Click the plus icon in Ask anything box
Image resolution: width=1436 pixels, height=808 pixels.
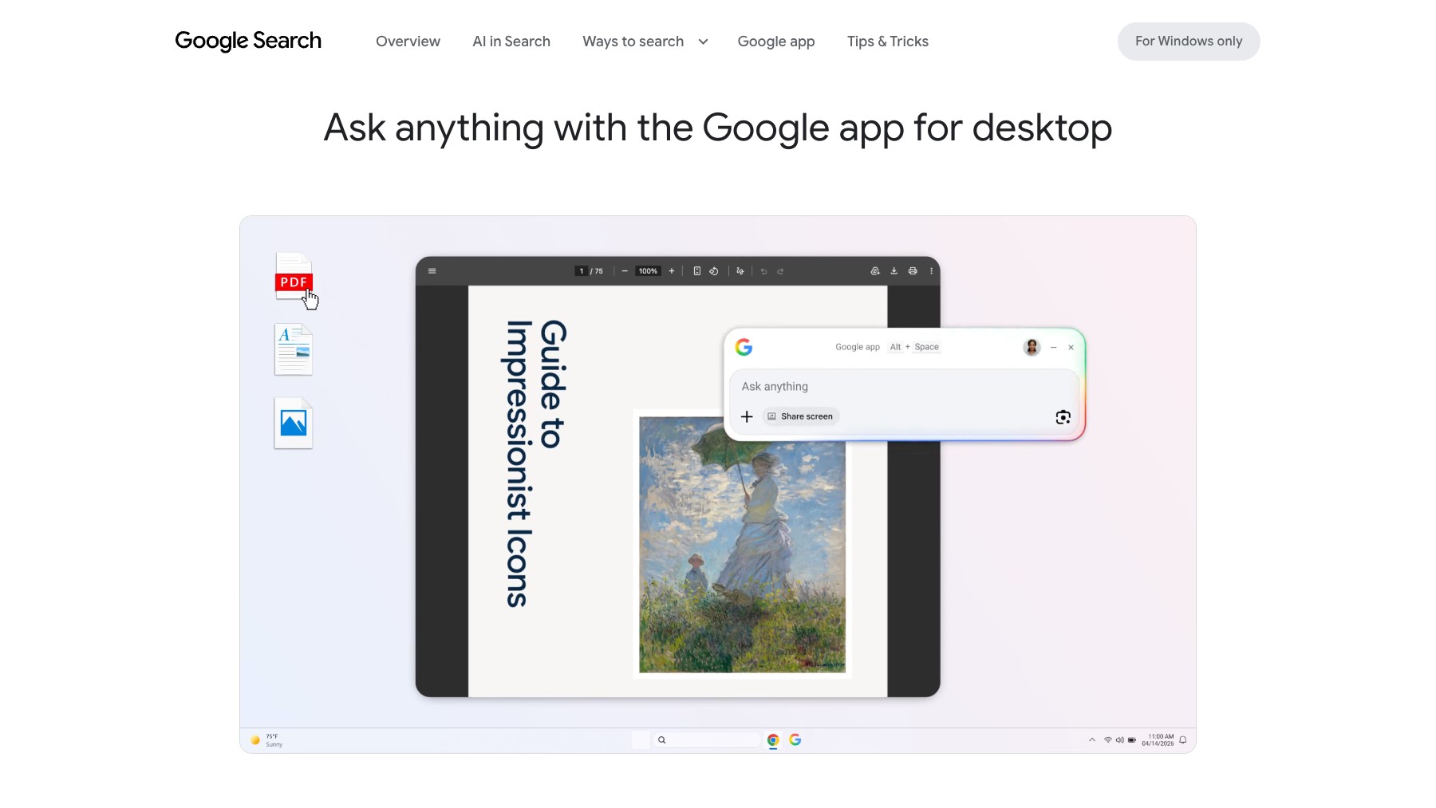click(747, 416)
